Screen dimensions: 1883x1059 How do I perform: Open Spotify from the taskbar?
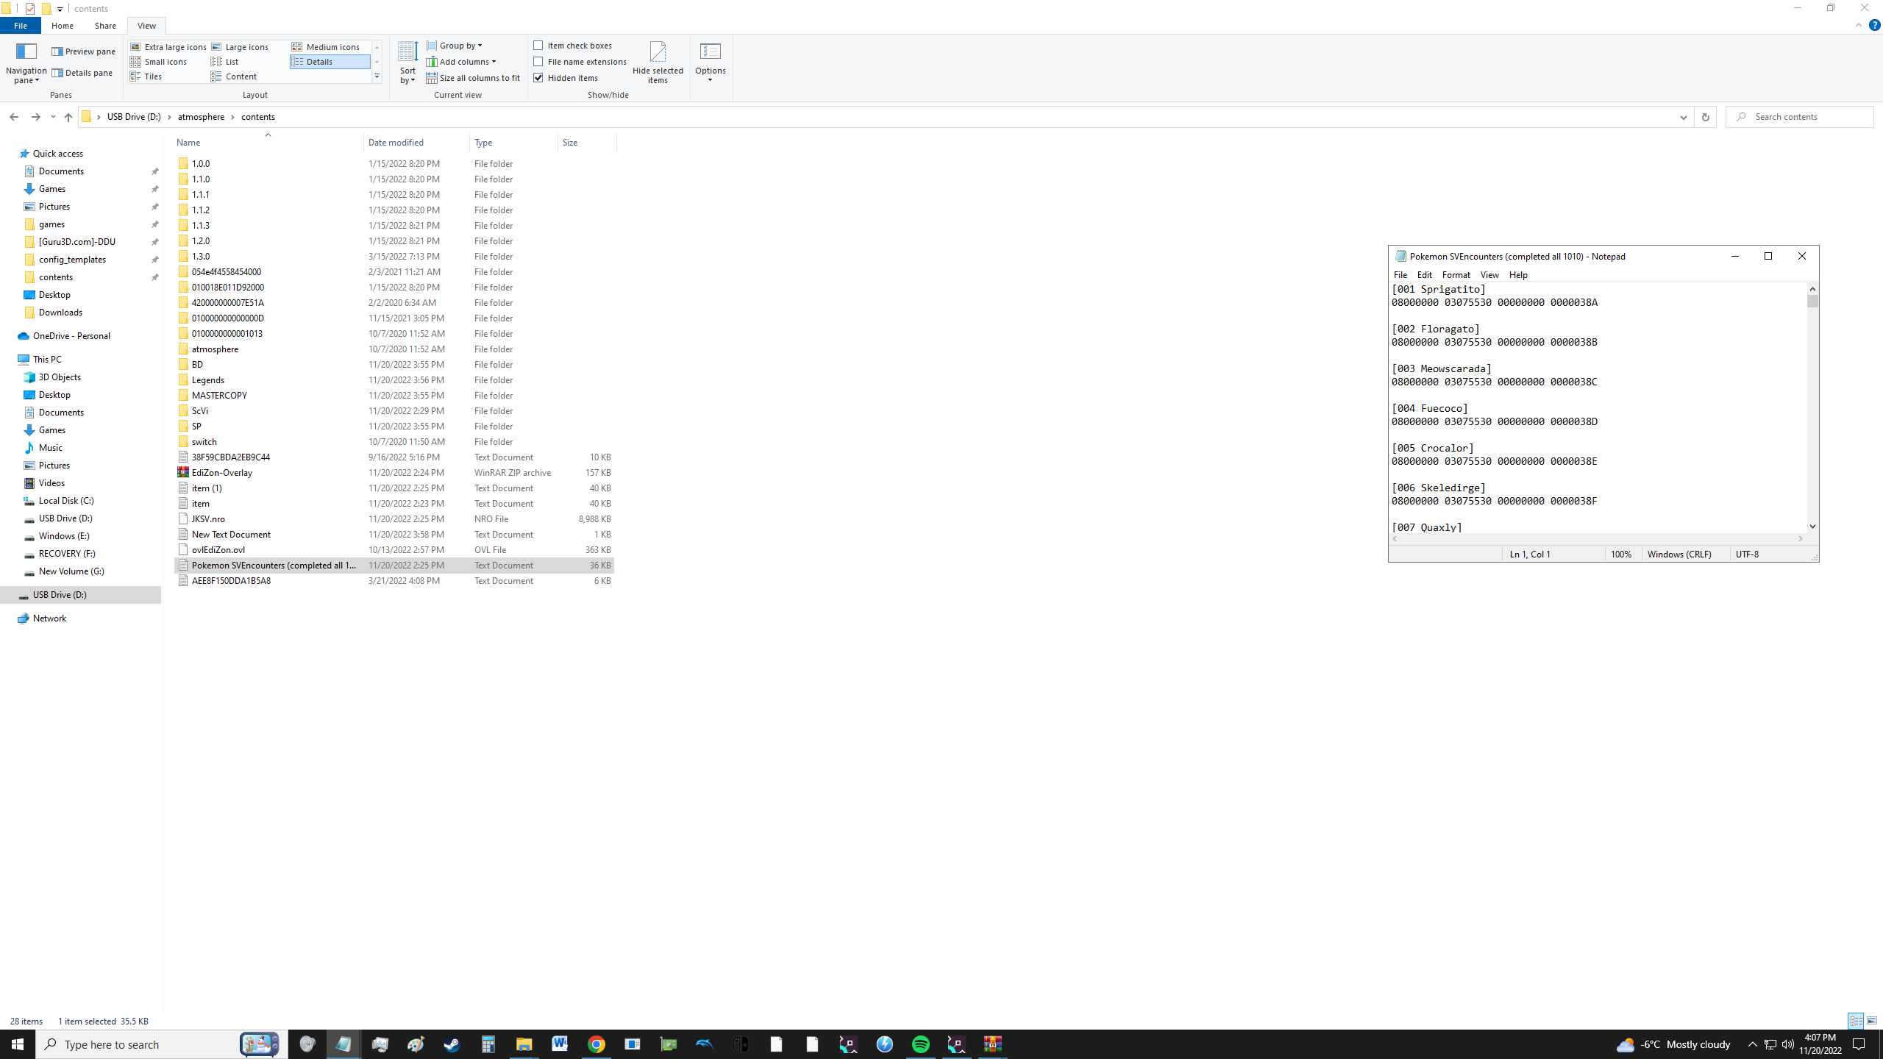click(x=921, y=1044)
